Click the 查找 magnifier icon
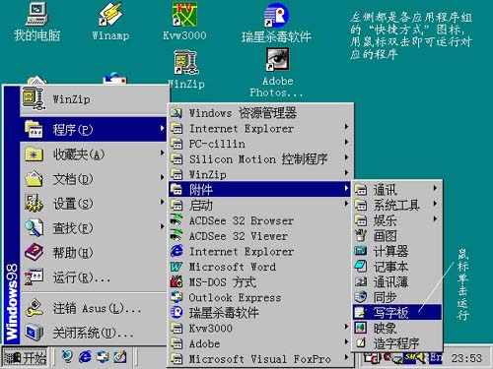Image resolution: width=493 pixels, height=369 pixels. tap(34, 227)
